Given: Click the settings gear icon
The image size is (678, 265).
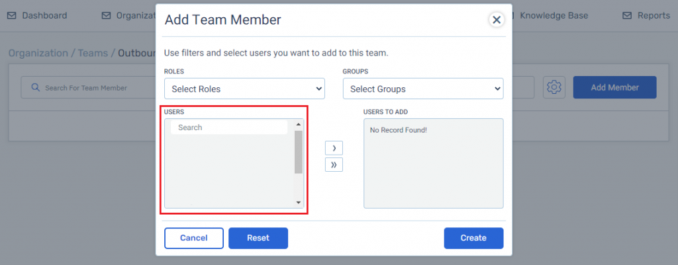Looking at the screenshot, I should point(554,87).
